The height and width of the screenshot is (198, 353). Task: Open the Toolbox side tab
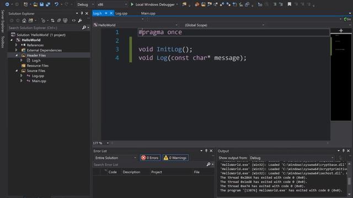pyautogui.click(x=2, y=42)
